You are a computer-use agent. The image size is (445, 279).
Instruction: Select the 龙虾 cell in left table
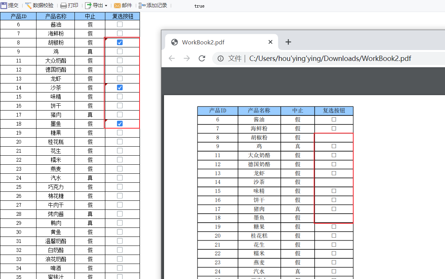pos(56,79)
